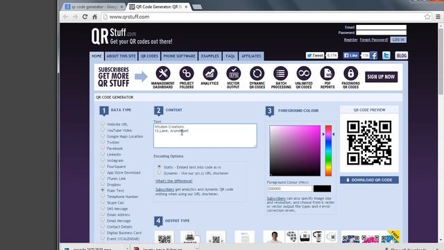Select YouTube Video data type
Image resolution: width=444 pixels, height=250 pixels.
103,130
